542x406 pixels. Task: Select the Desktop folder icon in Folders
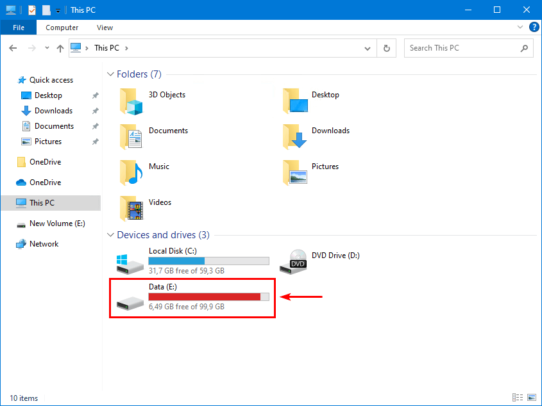(295, 101)
